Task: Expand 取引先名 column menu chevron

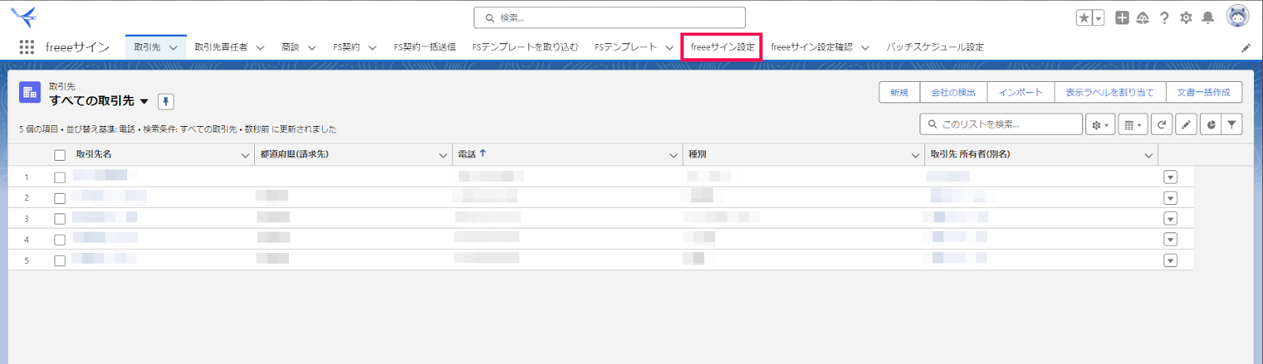Action: (x=245, y=155)
